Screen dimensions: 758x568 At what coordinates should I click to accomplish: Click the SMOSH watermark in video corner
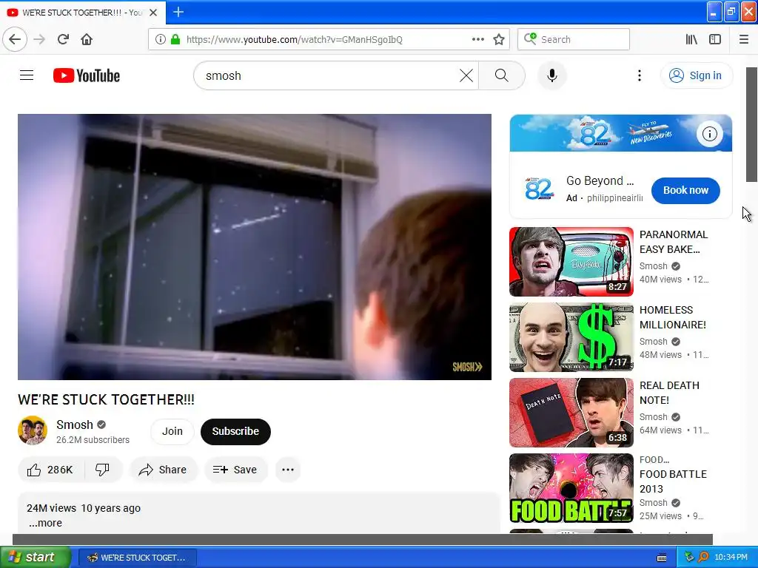click(x=467, y=367)
